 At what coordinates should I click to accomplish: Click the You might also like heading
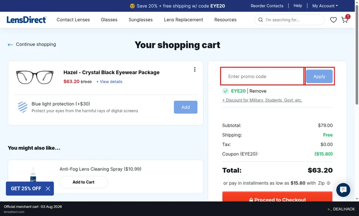click(34, 148)
